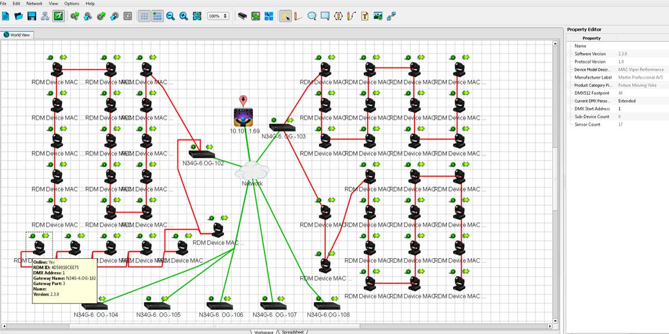Click the insert image tool
Image resolution: width=669 pixels, height=334 pixels.
tap(378, 16)
